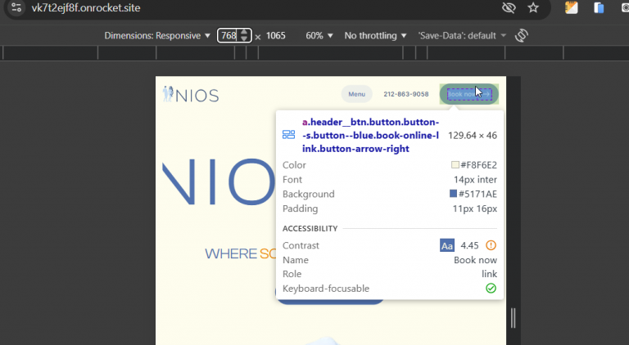This screenshot has width=629, height=345.
Task: Click the orange contrast warning icon
Action: (x=491, y=245)
